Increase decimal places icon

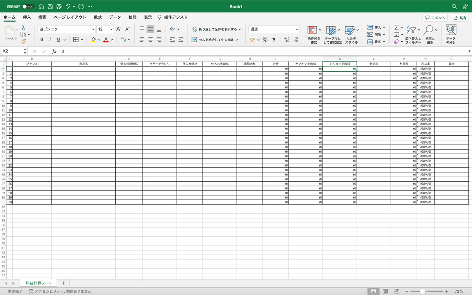pyautogui.click(x=287, y=39)
